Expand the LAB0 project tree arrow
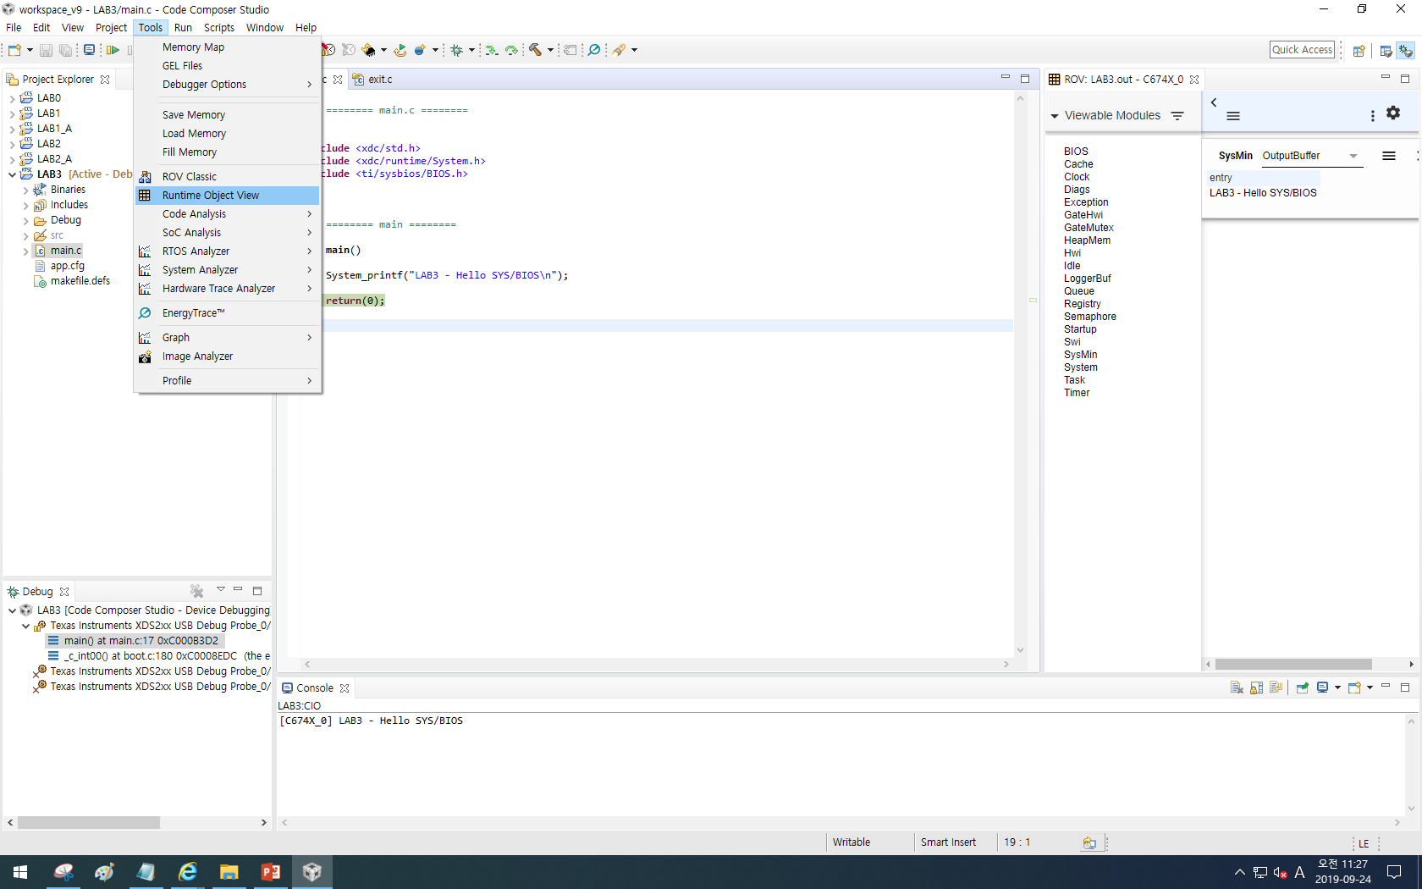This screenshot has width=1422, height=889. 12,98
